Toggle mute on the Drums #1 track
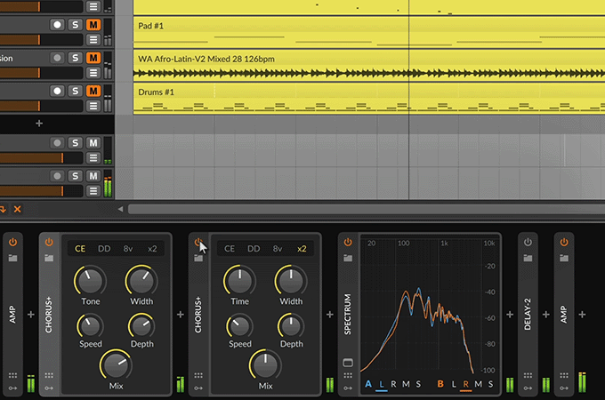Screen dimensions: 605x400 [93, 92]
